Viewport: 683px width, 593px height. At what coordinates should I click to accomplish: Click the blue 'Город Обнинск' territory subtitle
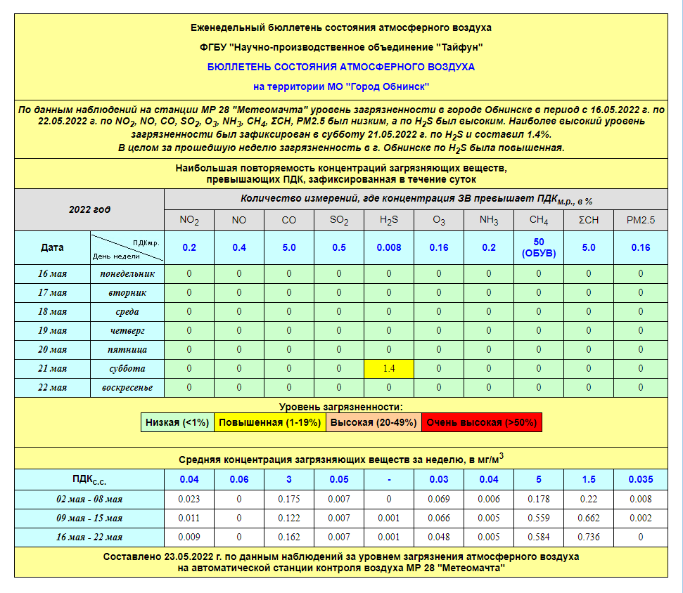coord(341,86)
